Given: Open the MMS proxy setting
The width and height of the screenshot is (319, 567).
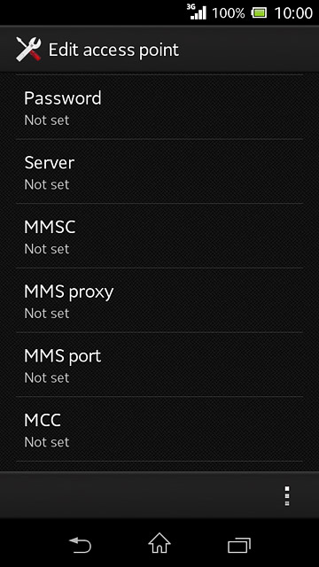Looking at the screenshot, I should 159,300.
